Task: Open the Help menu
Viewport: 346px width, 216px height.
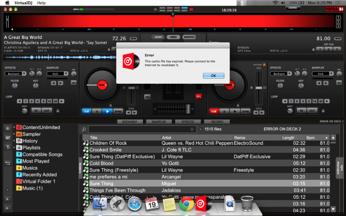Action: click(41, 3)
